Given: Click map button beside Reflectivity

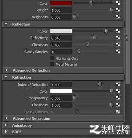Looking at the screenshot, I should coord(118,38).
